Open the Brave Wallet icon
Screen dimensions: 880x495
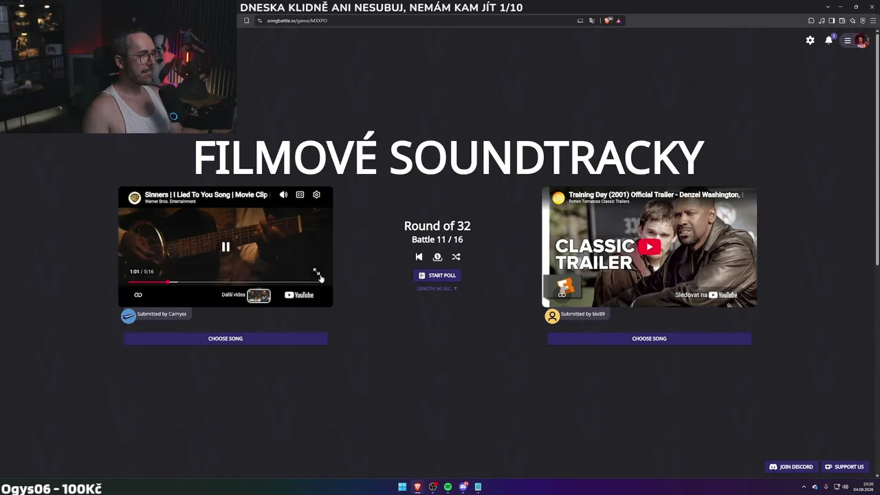click(x=842, y=21)
